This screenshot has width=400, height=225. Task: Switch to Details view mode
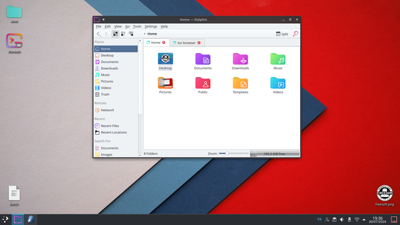click(131, 34)
